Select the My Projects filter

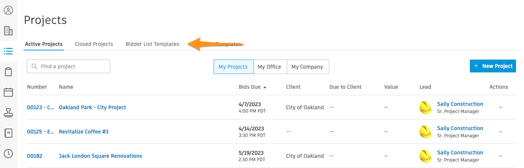pos(233,67)
